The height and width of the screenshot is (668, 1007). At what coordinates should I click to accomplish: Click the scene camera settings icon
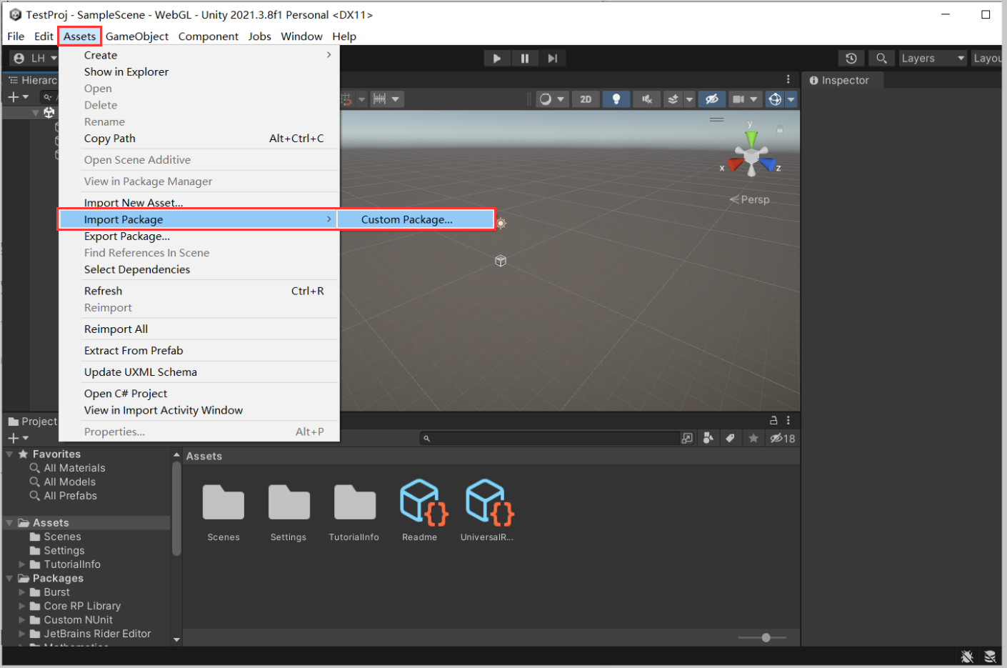[x=739, y=99]
